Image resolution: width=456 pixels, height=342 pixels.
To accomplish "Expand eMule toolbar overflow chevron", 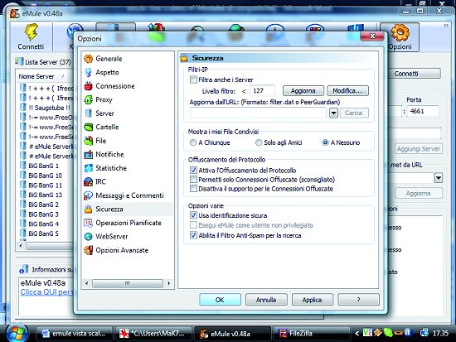I will point(446,26).
